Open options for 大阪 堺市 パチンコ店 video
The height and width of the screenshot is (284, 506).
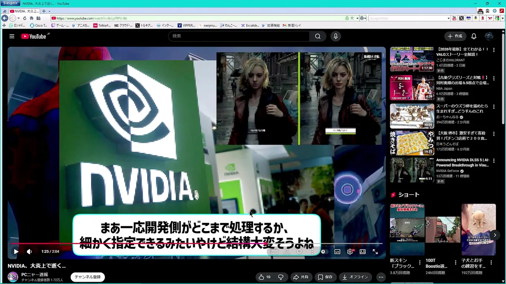(494, 134)
